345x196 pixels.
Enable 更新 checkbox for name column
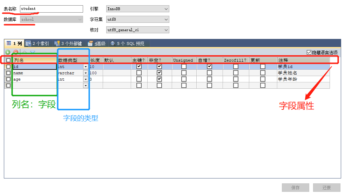[x=263, y=73]
